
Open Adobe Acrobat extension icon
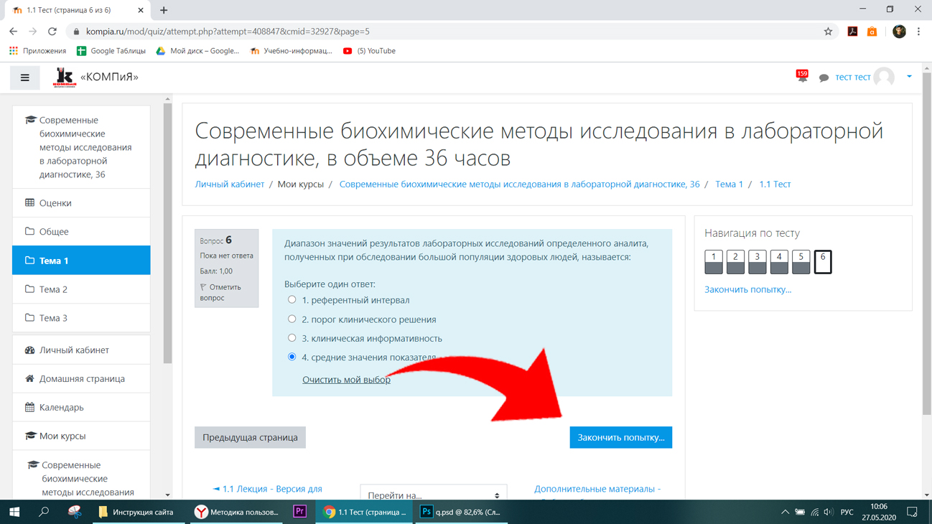[x=852, y=32]
